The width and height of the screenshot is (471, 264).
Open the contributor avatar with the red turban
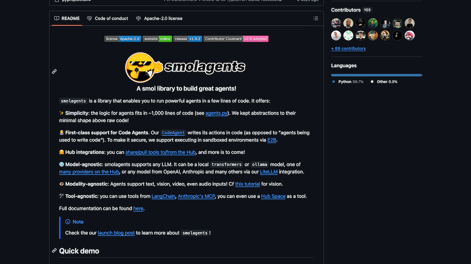click(409, 35)
